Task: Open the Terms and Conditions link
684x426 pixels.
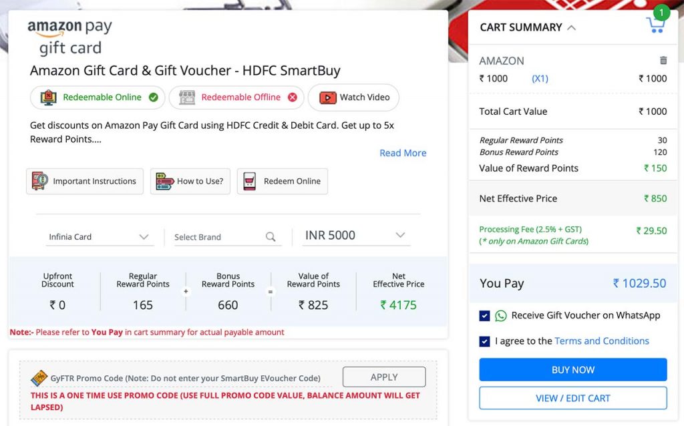Action: coord(601,341)
